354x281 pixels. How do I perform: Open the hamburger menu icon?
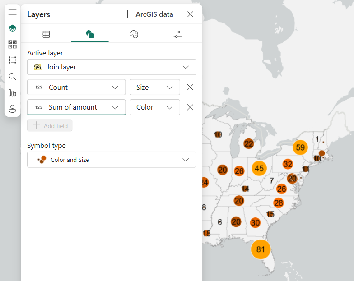12,12
